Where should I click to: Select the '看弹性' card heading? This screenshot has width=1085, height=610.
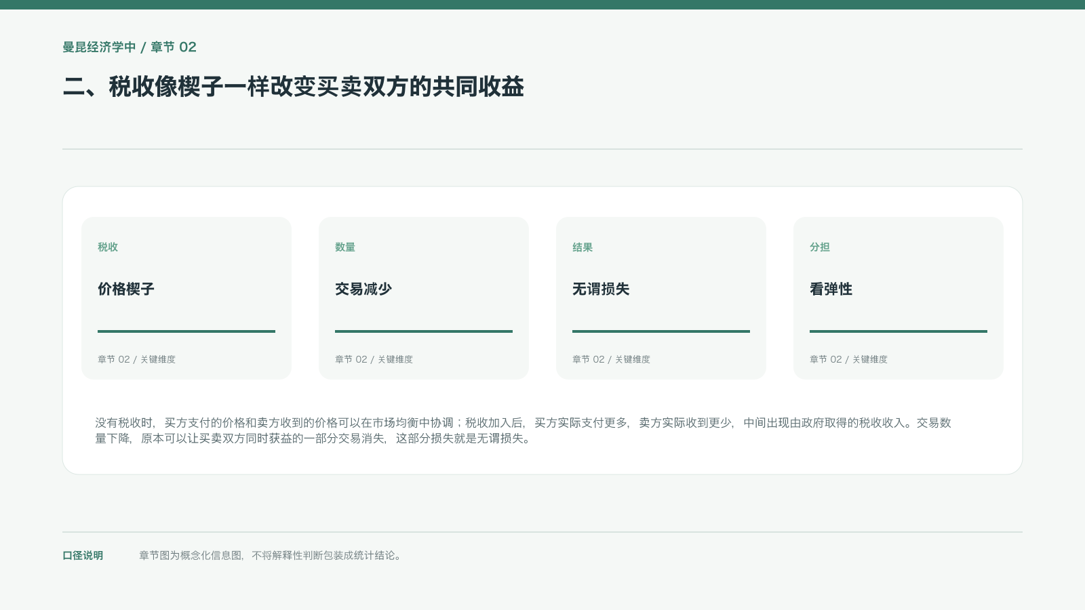(x=831, y=289)
